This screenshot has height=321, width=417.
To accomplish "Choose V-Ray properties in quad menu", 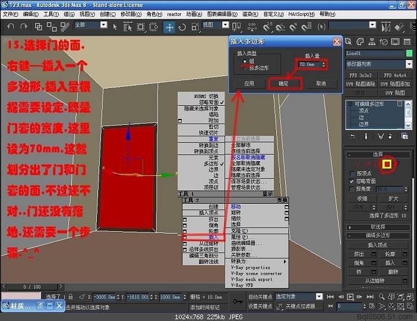I will click(x=250, y=267).
